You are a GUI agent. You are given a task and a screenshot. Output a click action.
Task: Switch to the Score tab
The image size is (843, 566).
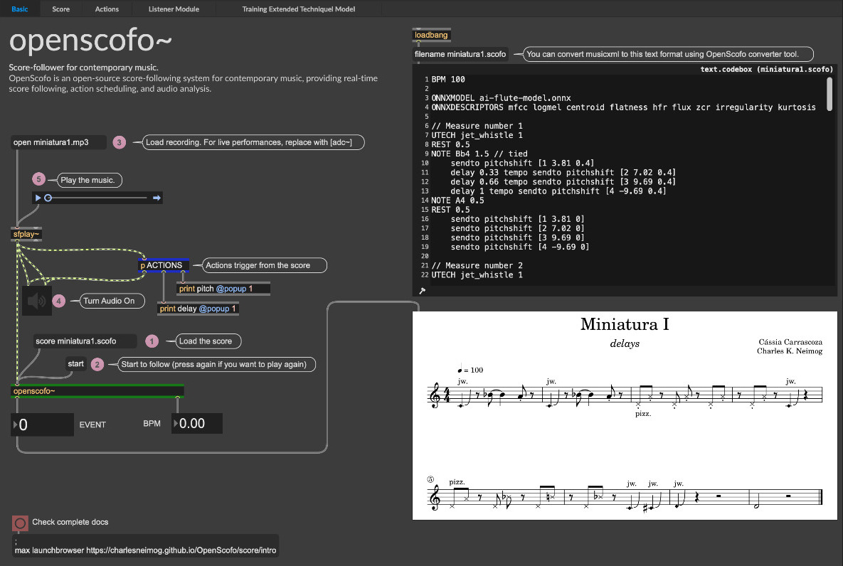[60, 9]
